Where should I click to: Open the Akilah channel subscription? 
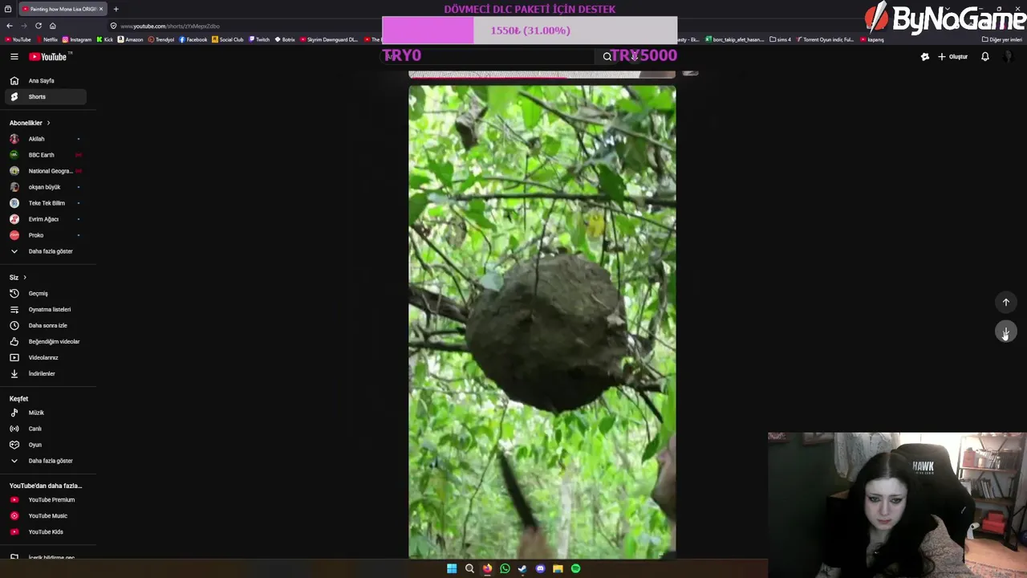point(45,139)
